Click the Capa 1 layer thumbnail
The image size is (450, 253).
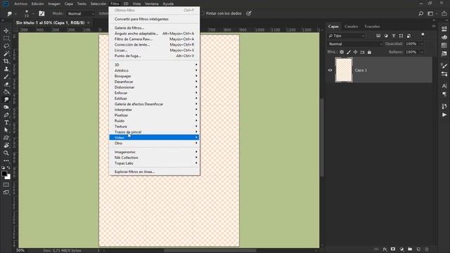344,70
